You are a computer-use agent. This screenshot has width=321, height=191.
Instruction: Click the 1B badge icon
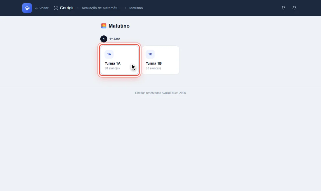150,54
